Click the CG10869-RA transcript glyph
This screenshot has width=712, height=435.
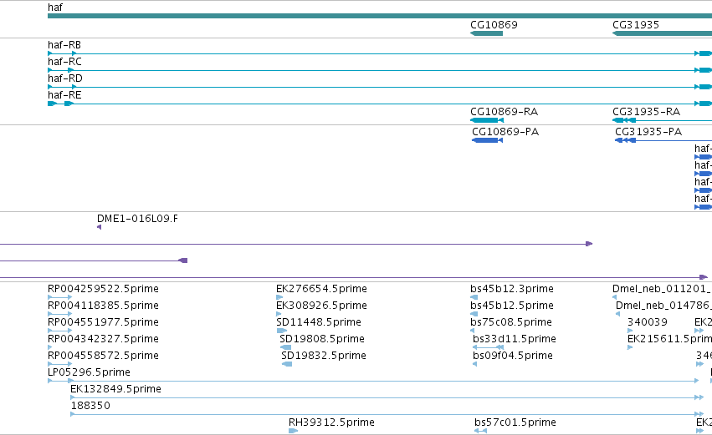click(487, 120)
